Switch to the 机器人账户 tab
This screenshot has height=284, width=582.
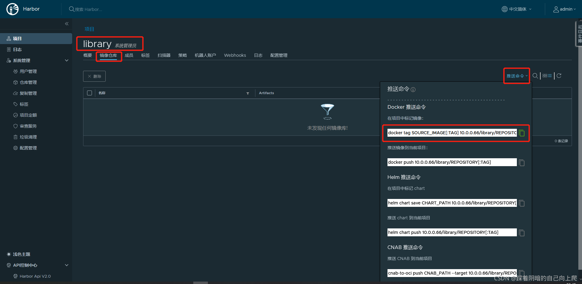205,55
